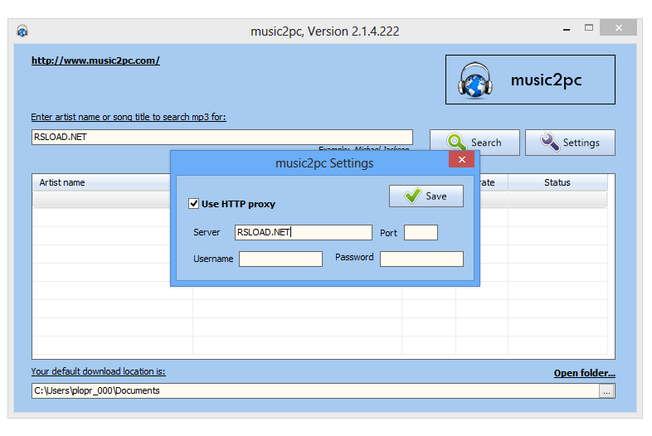Save proxy settings with the Save button

[426, 196]
